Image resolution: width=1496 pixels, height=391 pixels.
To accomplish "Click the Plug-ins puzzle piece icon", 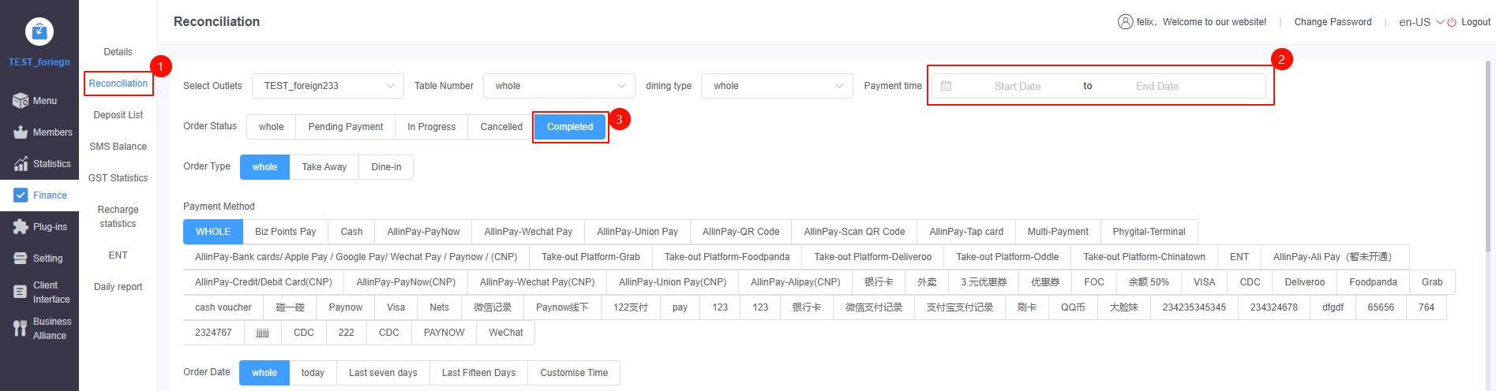I will click(21, 227).
